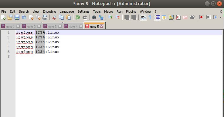Click the green Undo arrow
Screen dimensions: 224x117
tap(78, 17)
